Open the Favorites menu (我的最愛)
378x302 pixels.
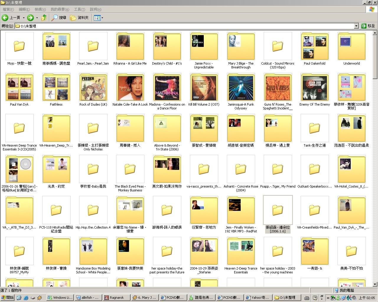(x=60, y=9)
